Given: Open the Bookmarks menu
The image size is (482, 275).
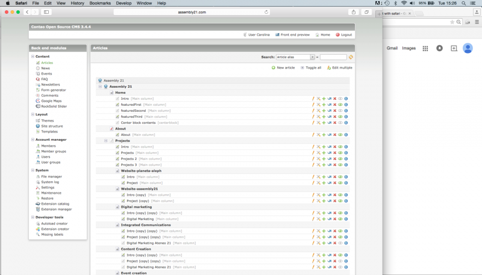Looking at the screenshot, I should [100, 3].
